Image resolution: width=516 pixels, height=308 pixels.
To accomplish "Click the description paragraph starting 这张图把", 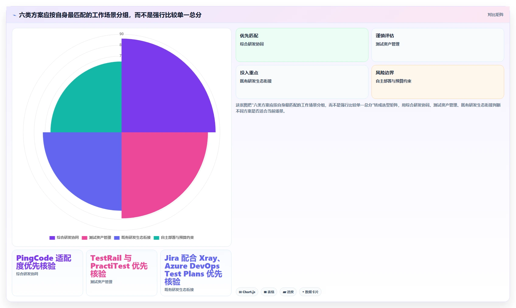I will point(368,108).
